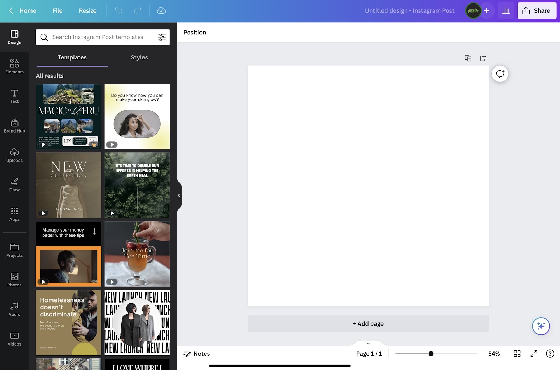Open the Elements panel
The image size is (560, 370).
pyautogui.click(x=14, y=67)
